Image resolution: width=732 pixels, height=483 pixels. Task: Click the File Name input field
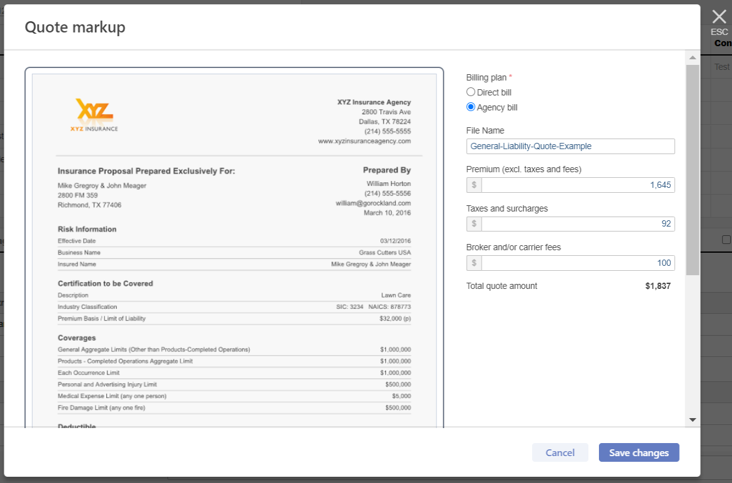click(570, 146)
